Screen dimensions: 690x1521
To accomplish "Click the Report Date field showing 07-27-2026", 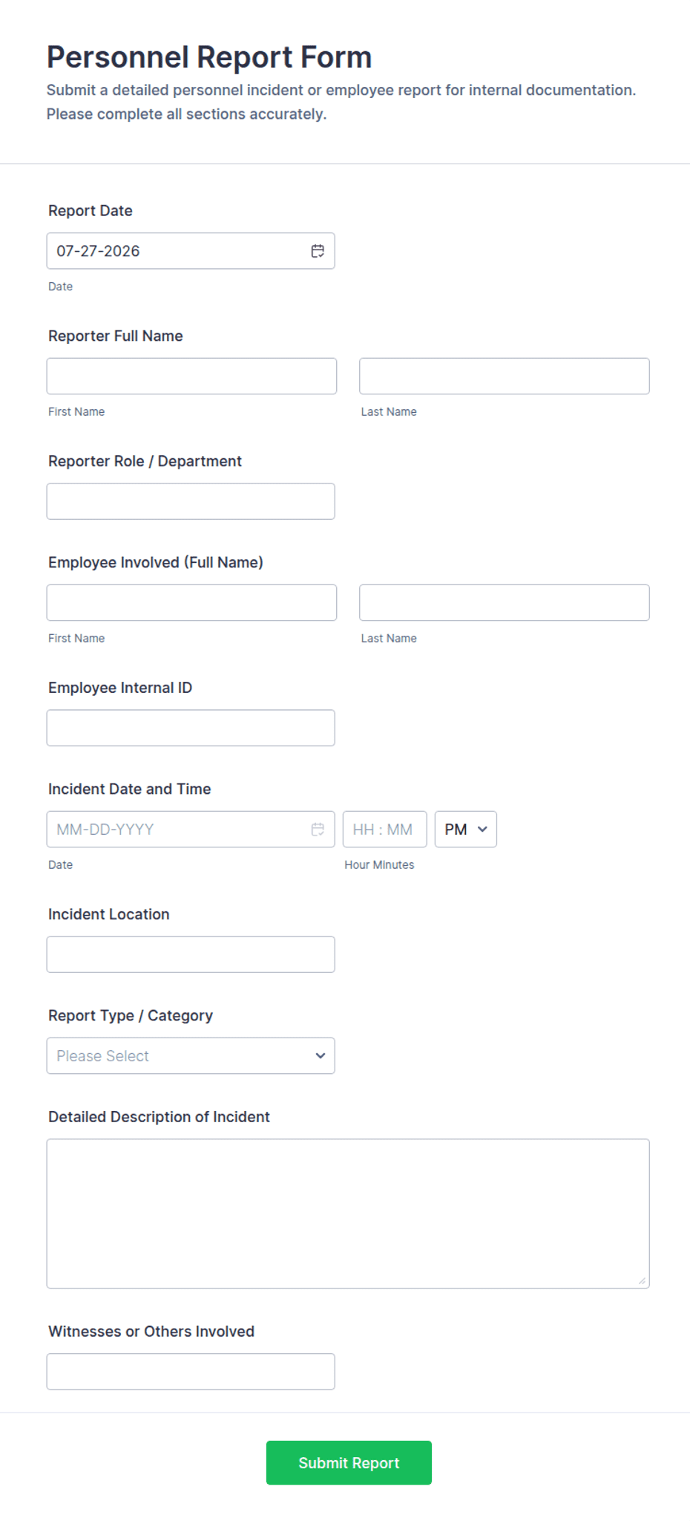I will tap(191, 251).
